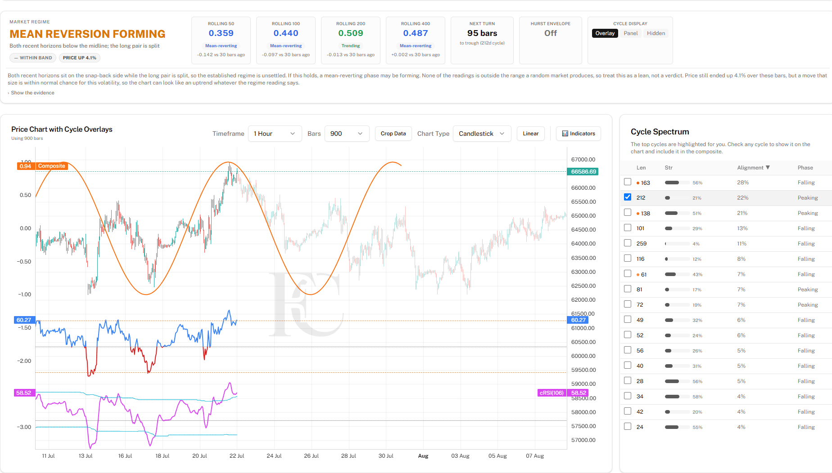Enable the 138 cycle checkbox
Screen dimensions: 832x473
628,213
